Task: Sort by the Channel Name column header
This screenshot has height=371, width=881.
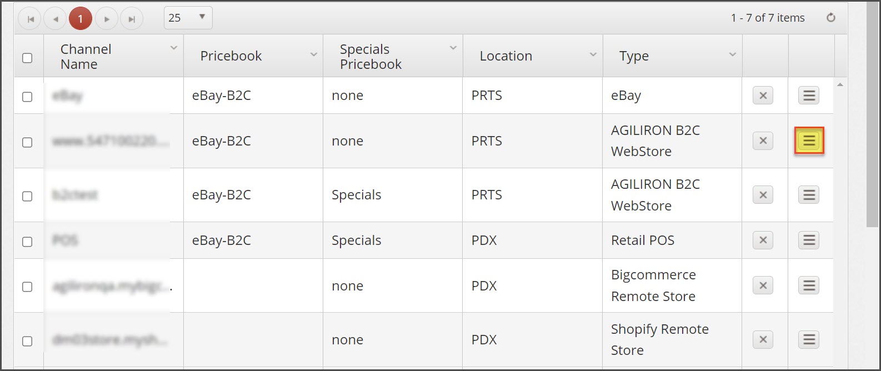Action: point(86,57)
